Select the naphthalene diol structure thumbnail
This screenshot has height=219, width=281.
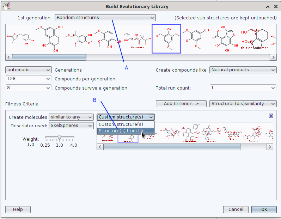50,39
